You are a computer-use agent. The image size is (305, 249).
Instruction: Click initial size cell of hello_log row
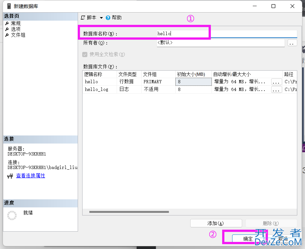tap(193, 89)
